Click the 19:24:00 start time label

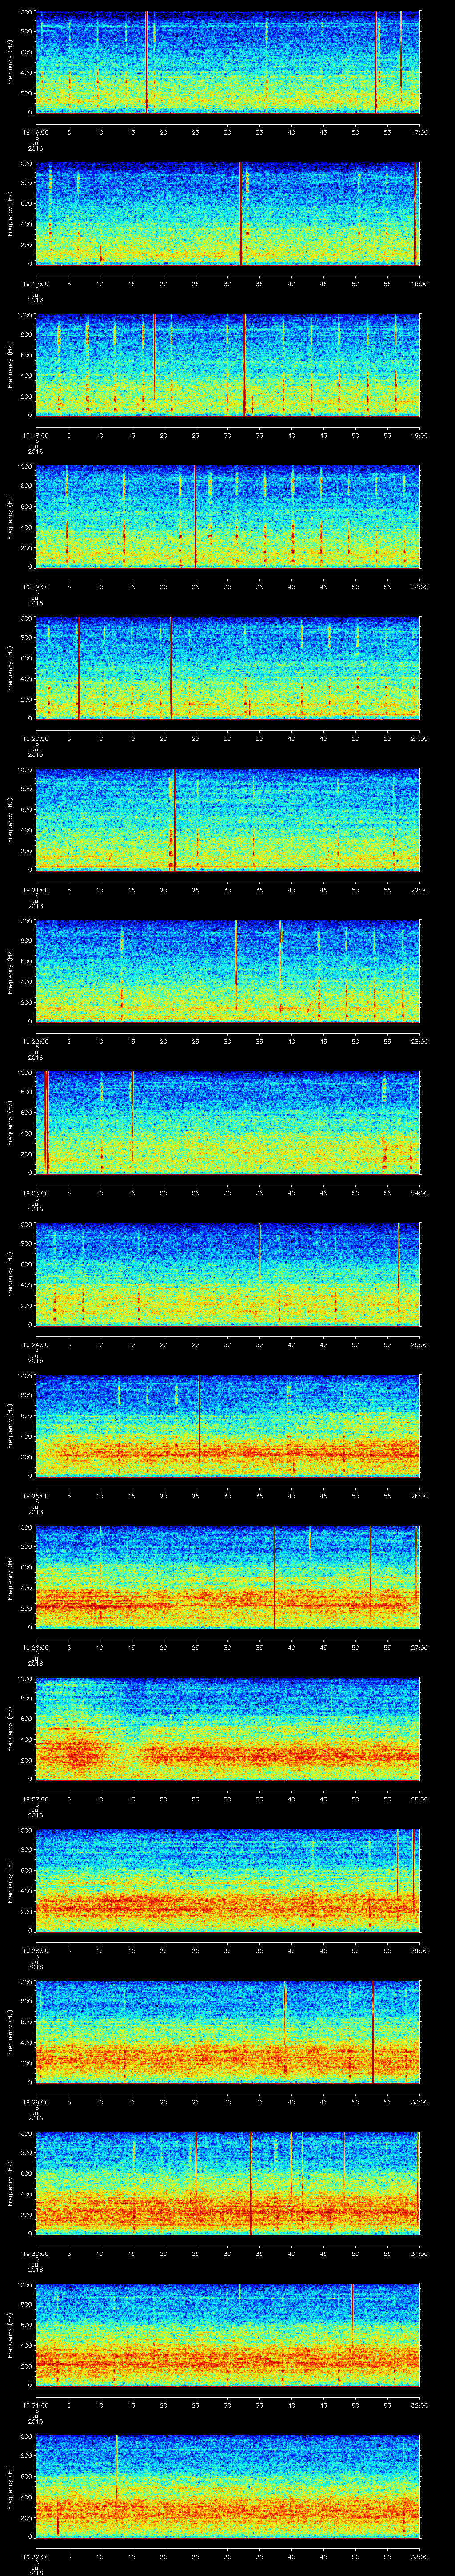tap(35, 1344)
